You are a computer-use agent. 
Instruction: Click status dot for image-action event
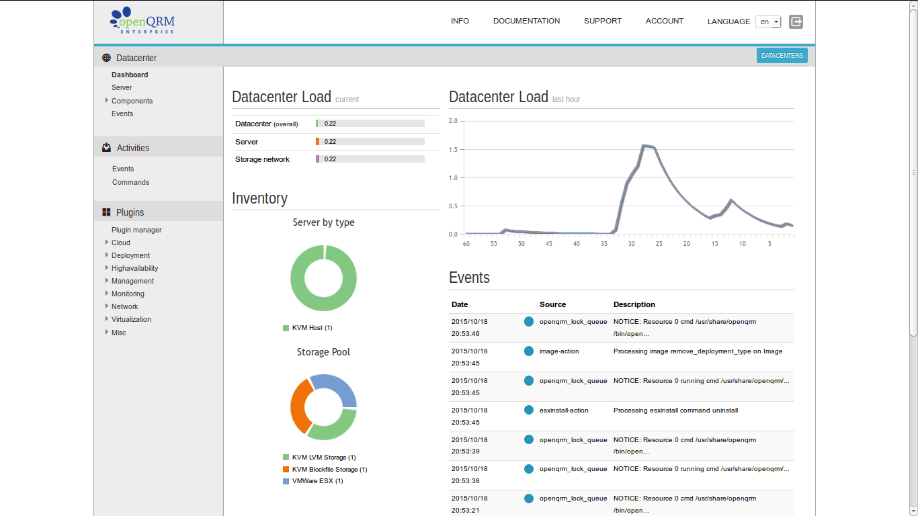click(529, 351)
